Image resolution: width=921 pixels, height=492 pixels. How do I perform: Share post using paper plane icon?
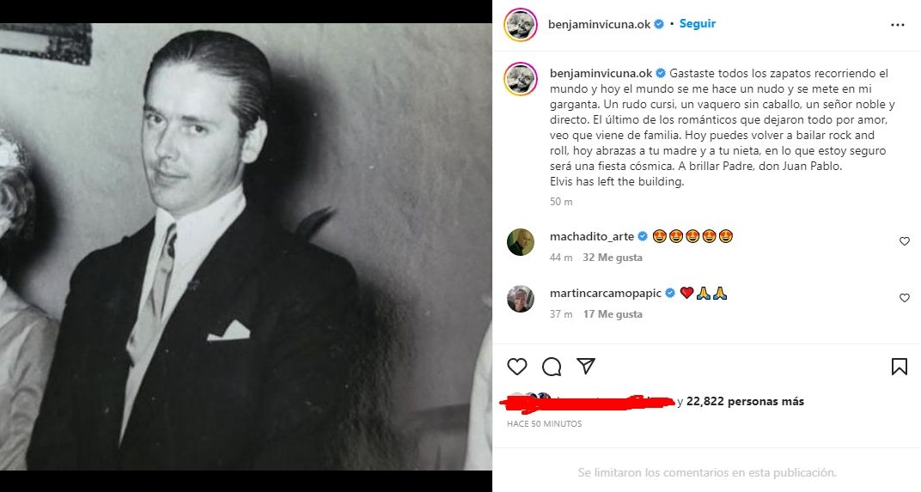click(x=586, y=367)
